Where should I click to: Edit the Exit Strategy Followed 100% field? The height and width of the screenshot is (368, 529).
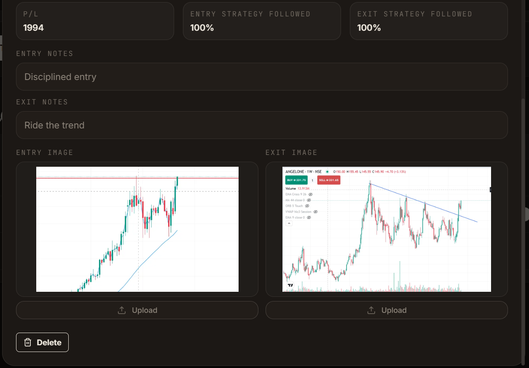coord(429,21)
